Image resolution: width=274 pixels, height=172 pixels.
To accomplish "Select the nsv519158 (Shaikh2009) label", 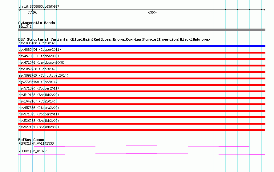I will click(39, 95).
